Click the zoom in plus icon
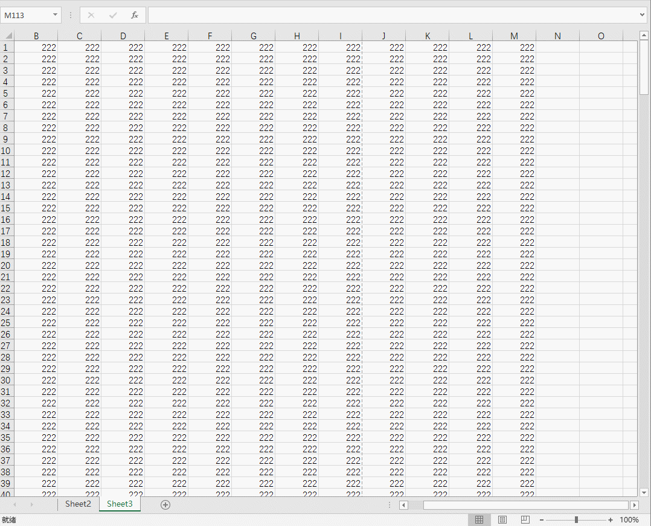 pos(611,520)
